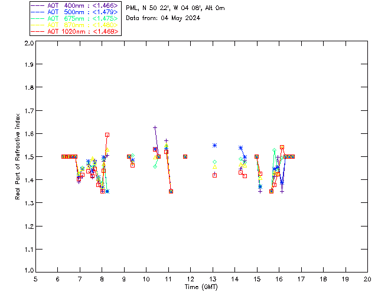Click the purple plus peak near 10.4 GMT
The height and width of the screenshot is (302, 378).
point(155,127)
